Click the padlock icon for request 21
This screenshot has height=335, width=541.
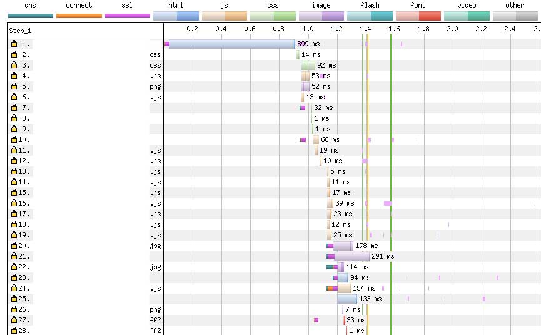click(14, 257)
